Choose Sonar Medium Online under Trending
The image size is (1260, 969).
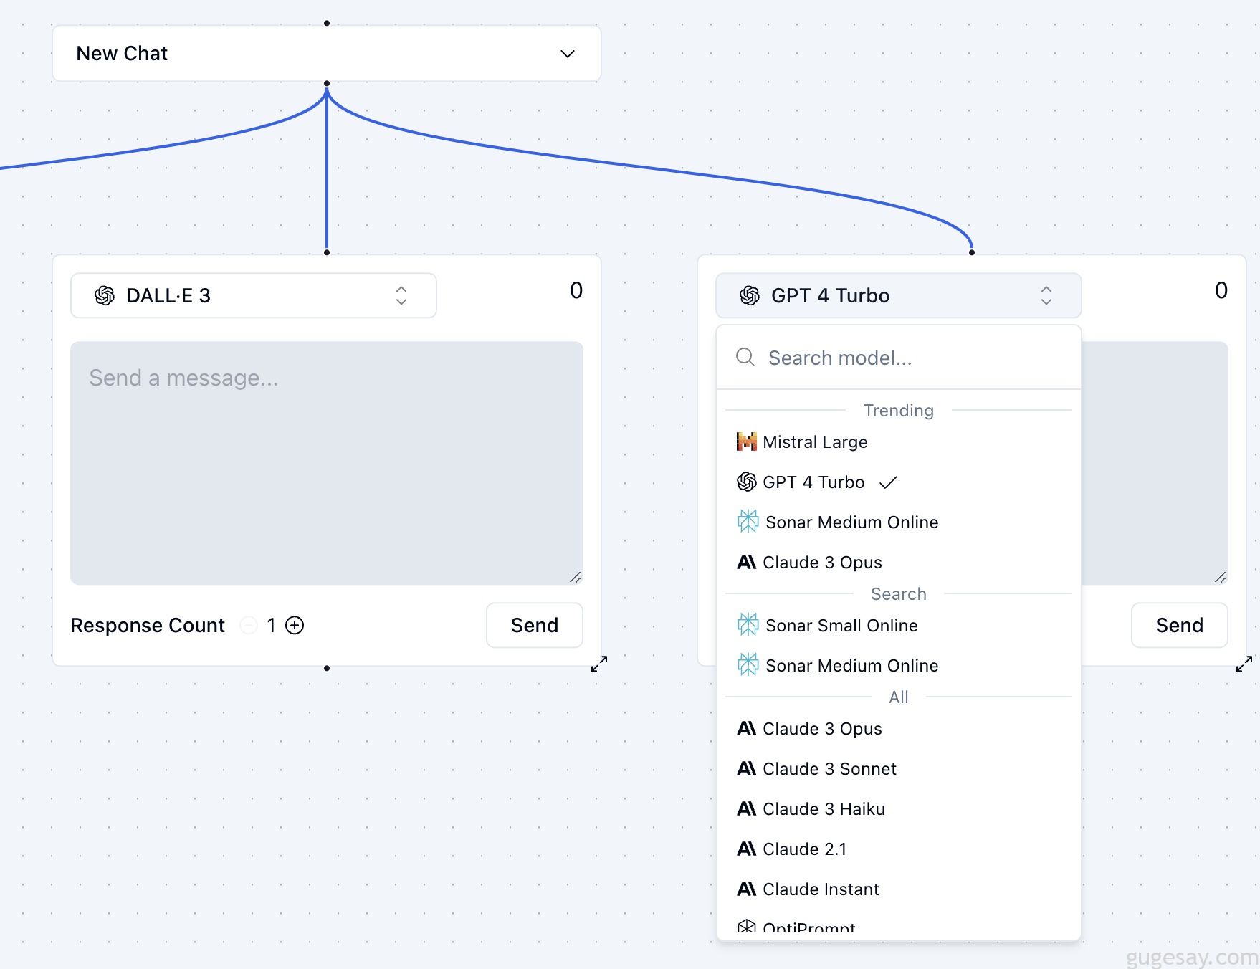pos(899,522)
